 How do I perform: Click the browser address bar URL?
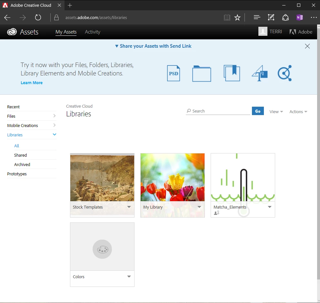point(96,17)
